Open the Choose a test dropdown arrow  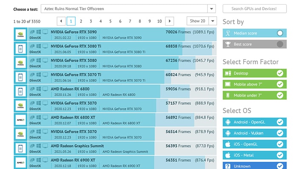(211, 9)
